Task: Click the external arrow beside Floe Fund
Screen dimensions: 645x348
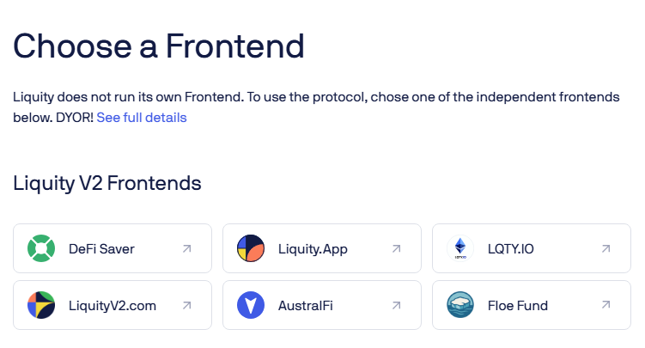Action: [x=605, y=305]
